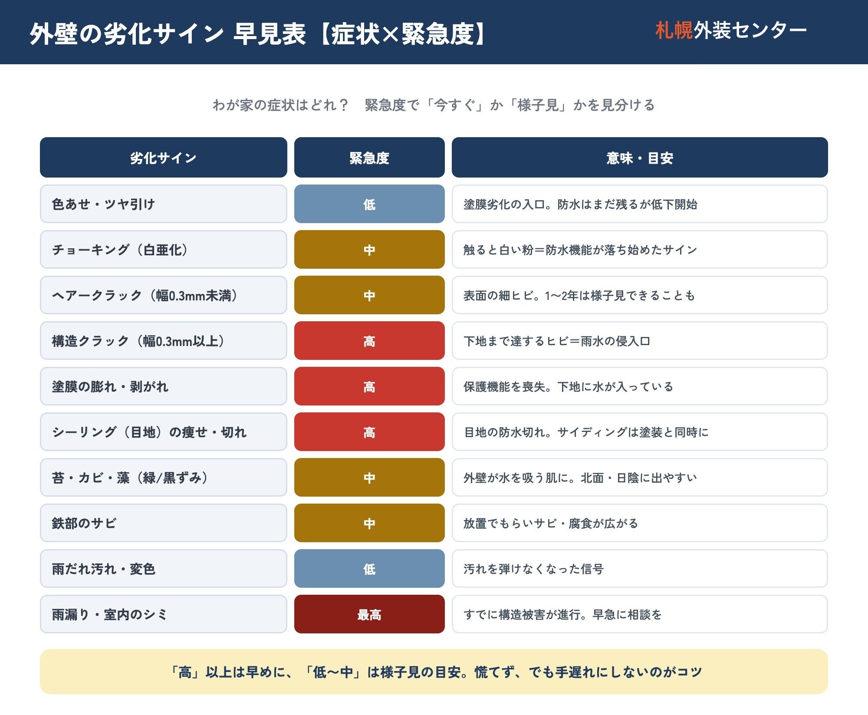Click the text 放置でもらいサビ・腐食が広がる

(551, 524)
